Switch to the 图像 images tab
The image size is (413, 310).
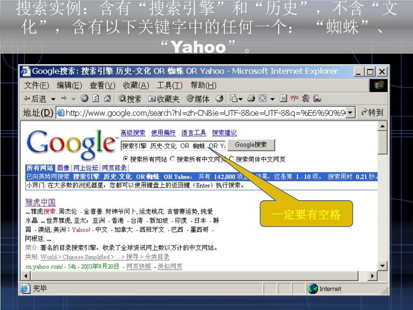pos(63,168)
